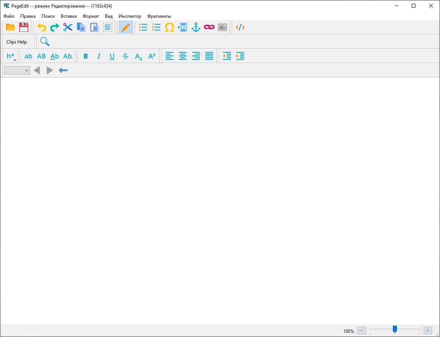The image size is (440, 337).
Task: Insert a bulleted list
Action: [143, 27]
